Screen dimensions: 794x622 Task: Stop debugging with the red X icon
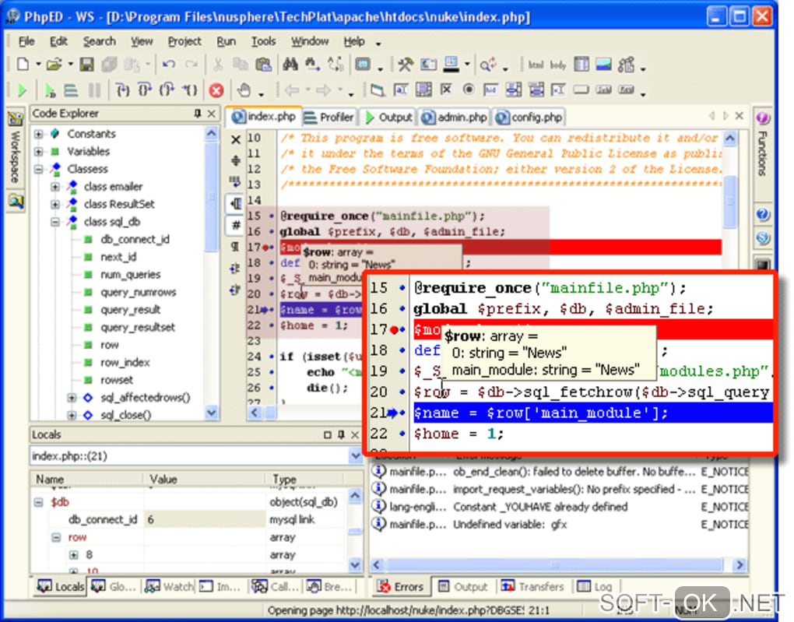click(x=216, y=90)
